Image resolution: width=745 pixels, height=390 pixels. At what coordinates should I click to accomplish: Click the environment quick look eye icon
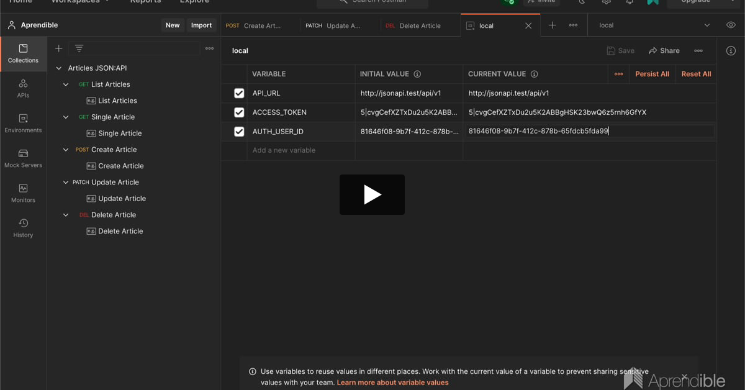pos(731,25)
